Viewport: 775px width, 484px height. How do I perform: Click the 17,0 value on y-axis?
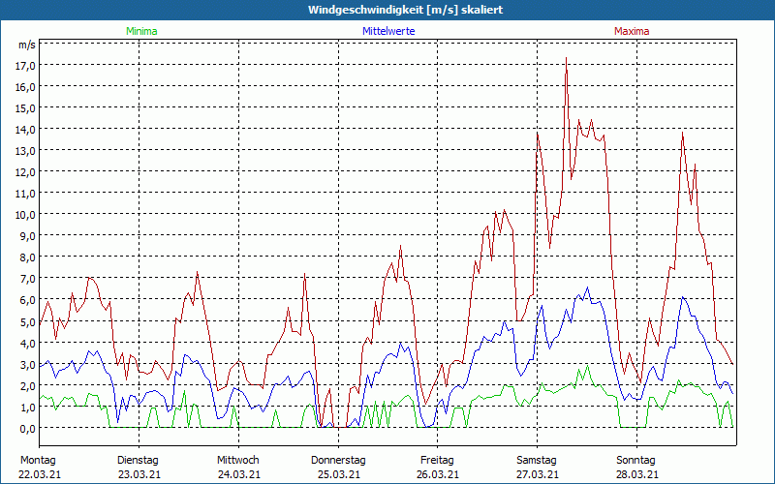(26, 65)
